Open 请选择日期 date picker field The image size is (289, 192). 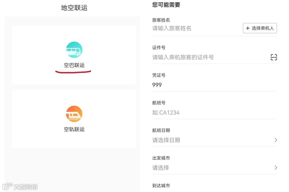coord(215,140)
